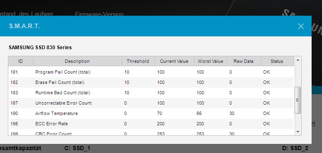Click raw data 30 of Airflow Temperature

pos(232,113)
